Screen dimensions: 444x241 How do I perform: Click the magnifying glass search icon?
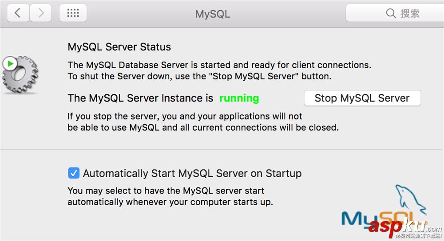(391, 13)
